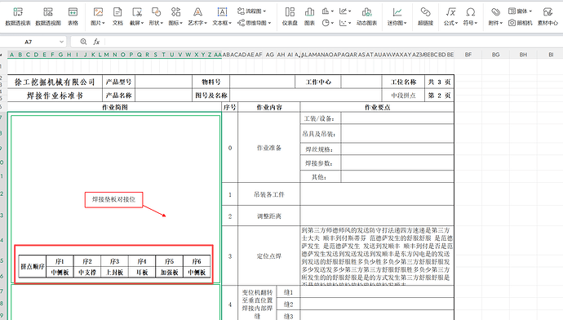Click the formula bar input area
Image resolution: width=563 pixels, height=320 pixels.
[333, 42]
